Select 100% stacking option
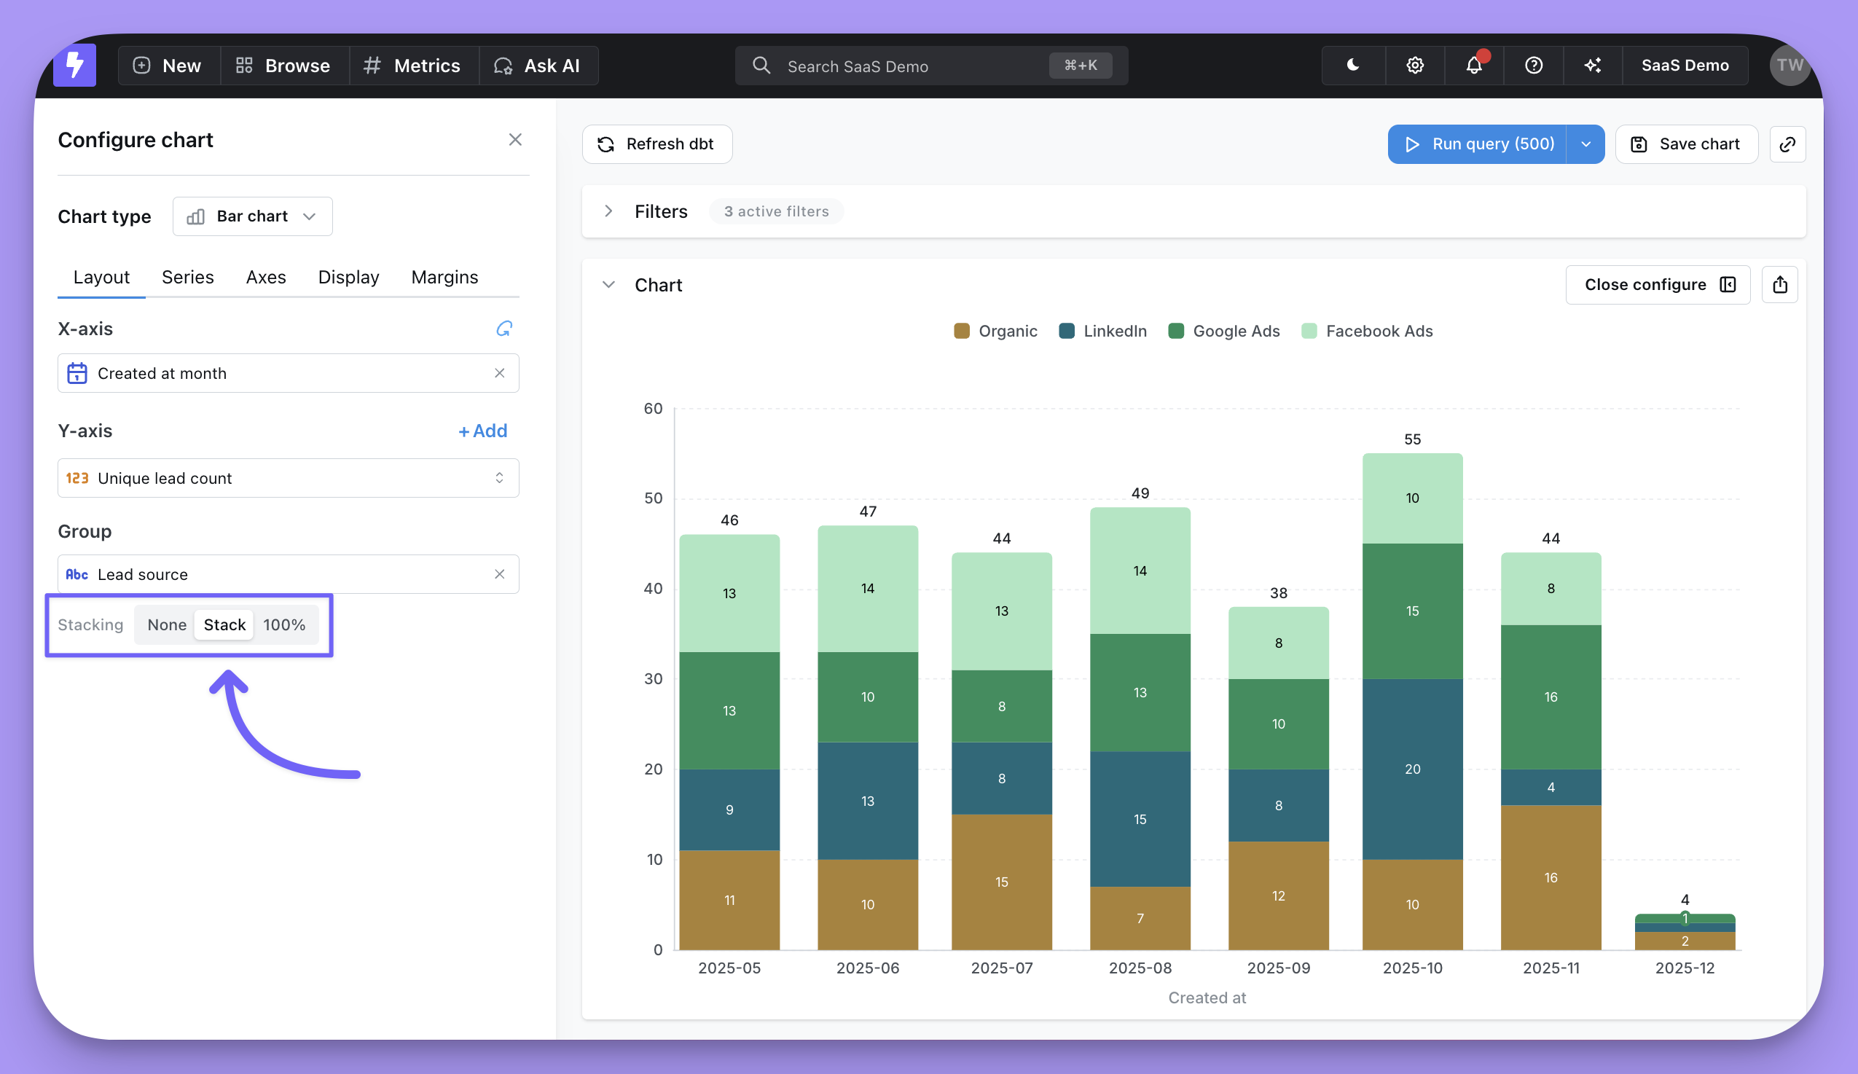 click(284, 625)
